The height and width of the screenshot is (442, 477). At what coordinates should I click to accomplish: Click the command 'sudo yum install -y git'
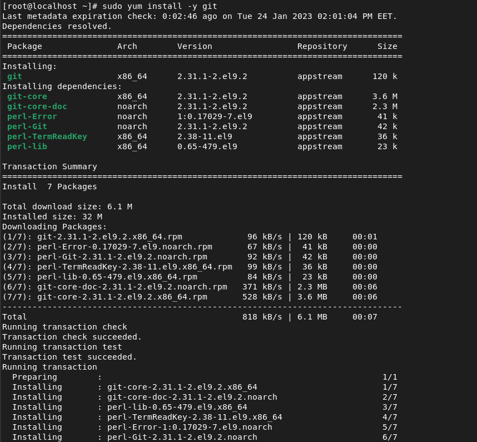click(160, 6)
